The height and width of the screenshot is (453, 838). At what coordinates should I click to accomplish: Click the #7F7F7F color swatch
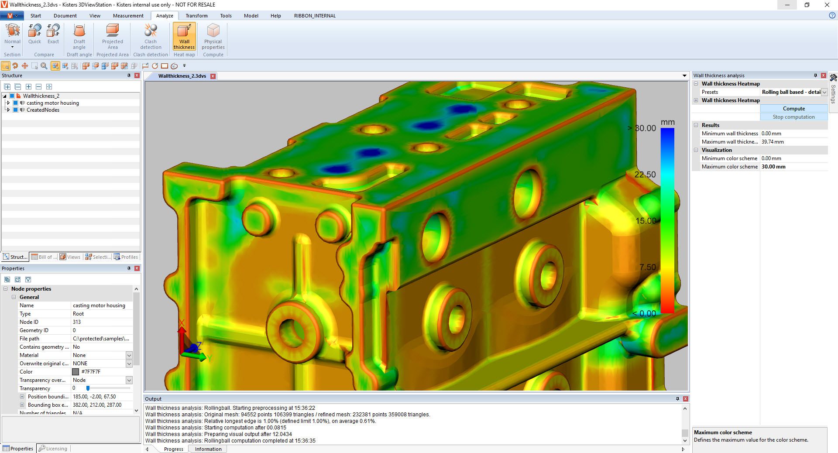coord(76,372)
